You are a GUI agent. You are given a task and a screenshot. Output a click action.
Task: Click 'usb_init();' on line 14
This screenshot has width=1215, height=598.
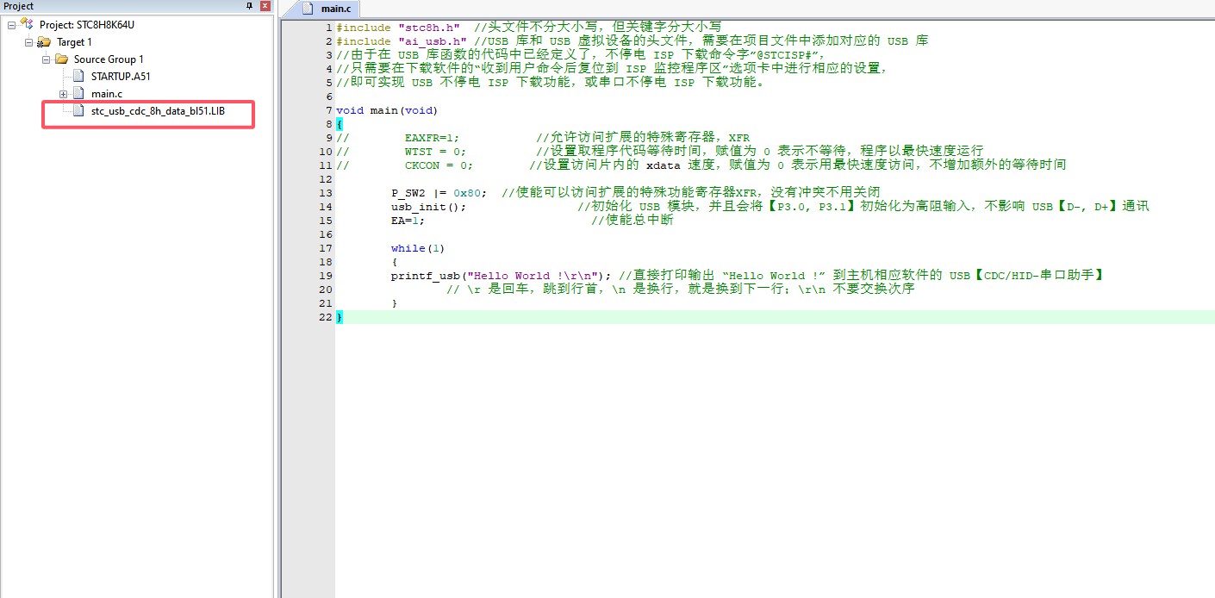point(428,207)
